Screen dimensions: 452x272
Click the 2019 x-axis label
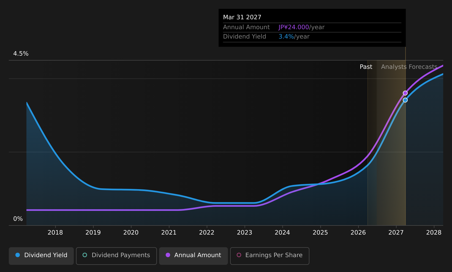93,233
